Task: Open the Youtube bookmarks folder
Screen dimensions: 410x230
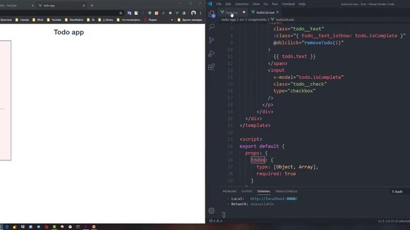Action: (54, 20)
